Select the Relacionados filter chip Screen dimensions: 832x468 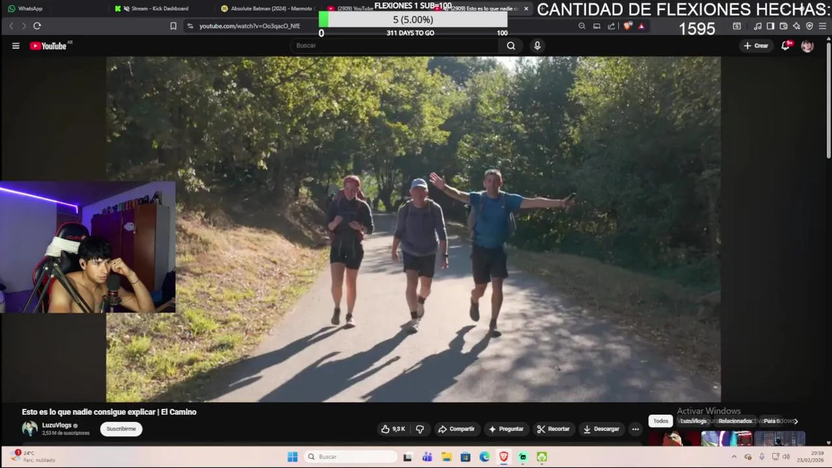[x=735, y=421]
